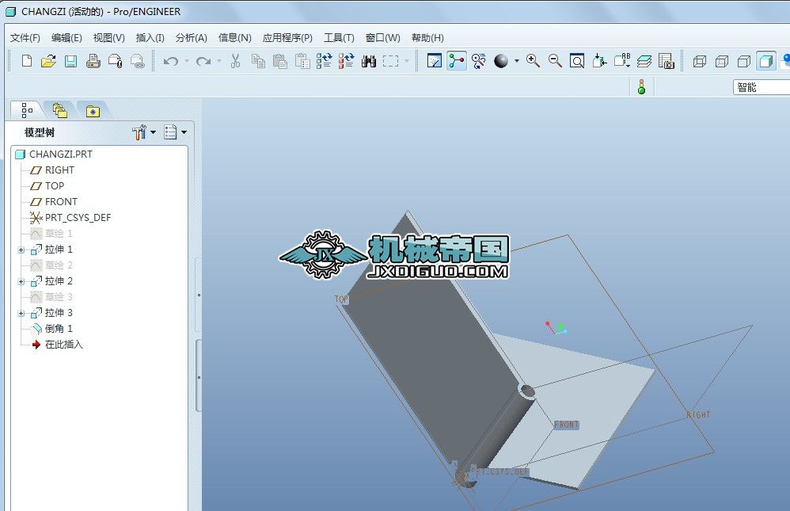Select the 倒角 1 feature in tree
Image resolution: width=790 pixels, height=511 pixels.
point(59,329)
